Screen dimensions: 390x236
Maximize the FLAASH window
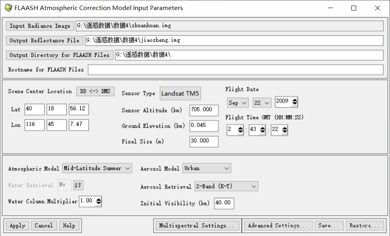354,8
